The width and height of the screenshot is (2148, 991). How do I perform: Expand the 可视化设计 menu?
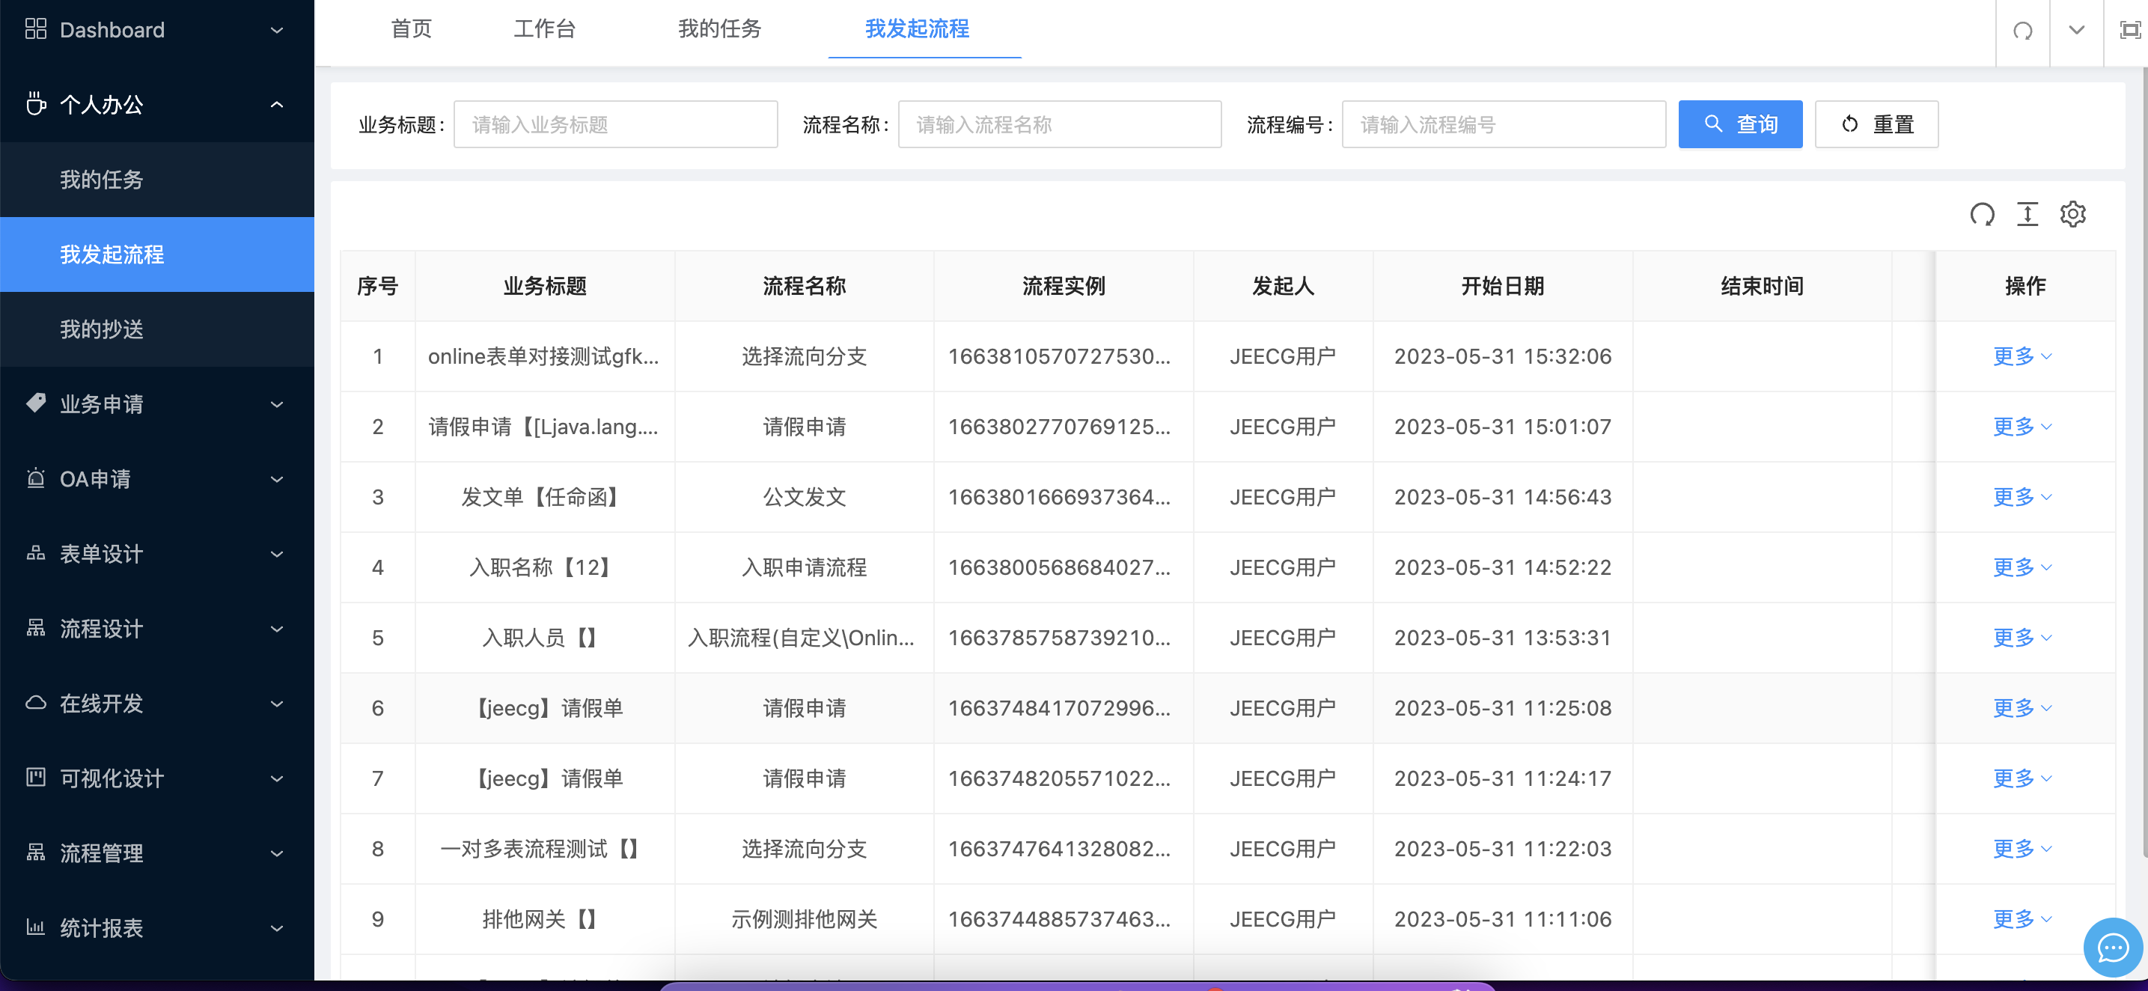pyautogui.click(x=277, y=778)
